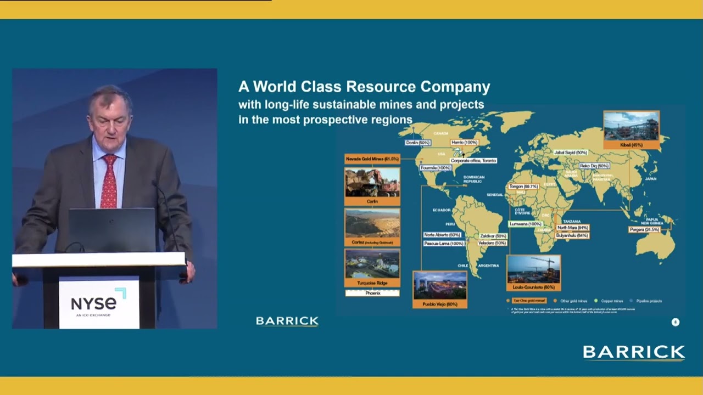
Task: Click the Cortez mine photo
Action: point(372,223)
